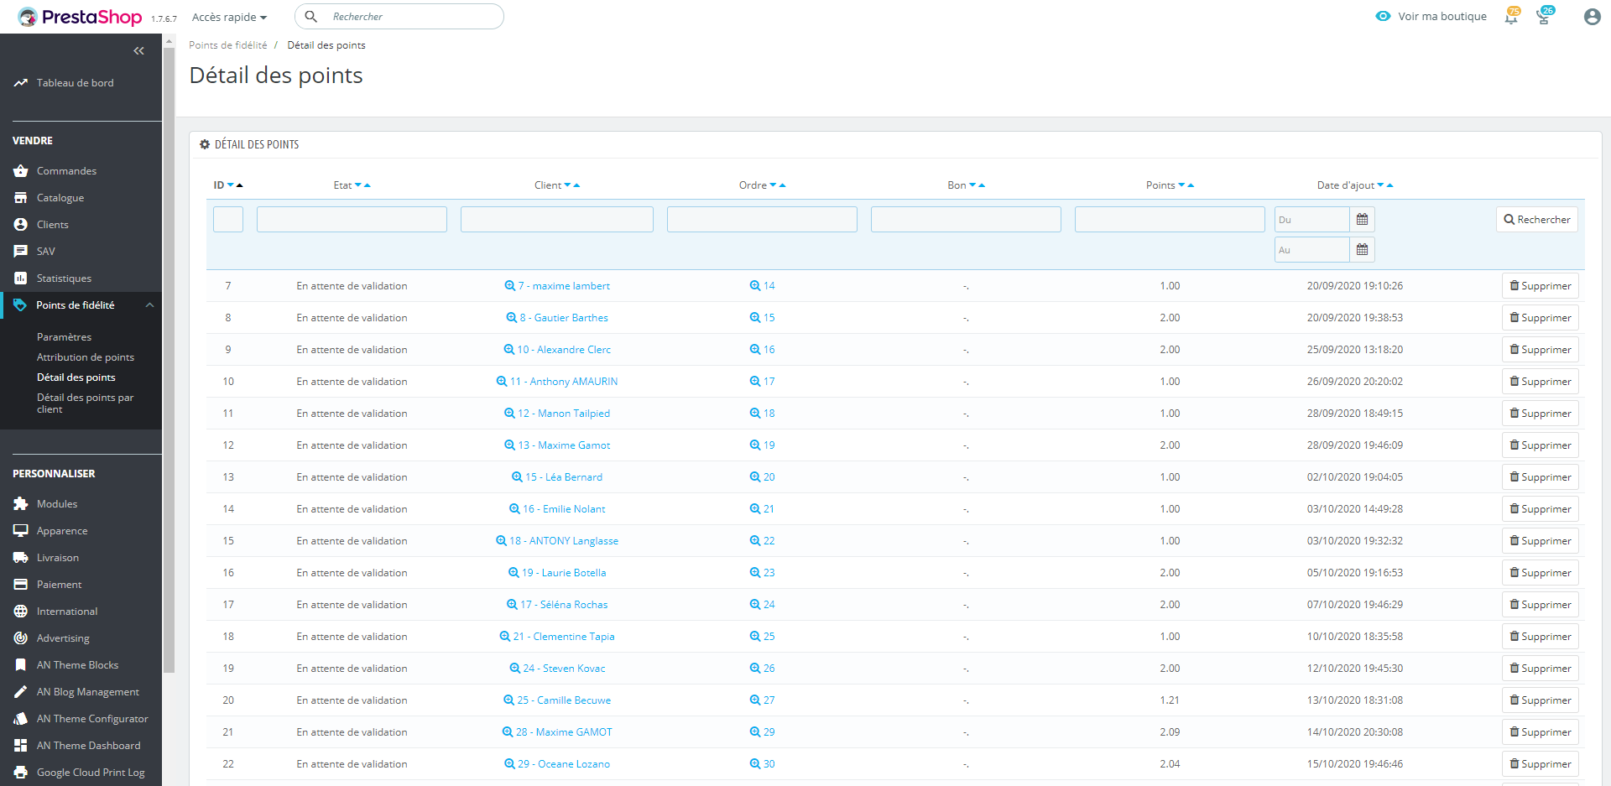Click the Rechercher filter button

(x=1537, y=220)
